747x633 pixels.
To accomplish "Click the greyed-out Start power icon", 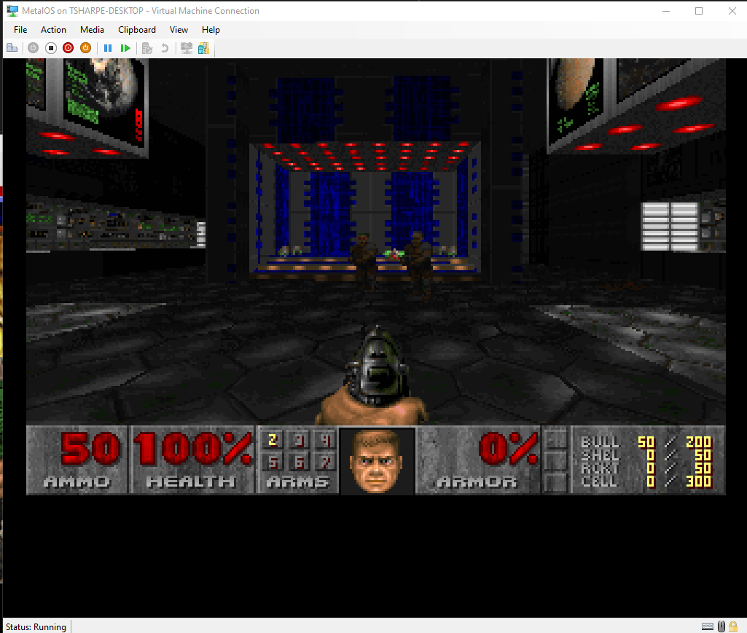I will [33, 48].
